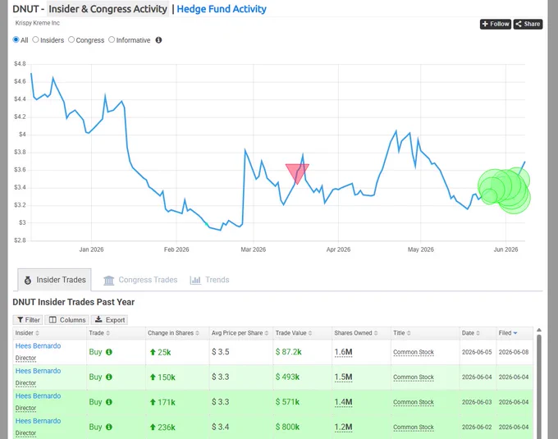Click the Follow button
Image resolution: width=558 pixels, height=439 pixels.
[496, 24]
